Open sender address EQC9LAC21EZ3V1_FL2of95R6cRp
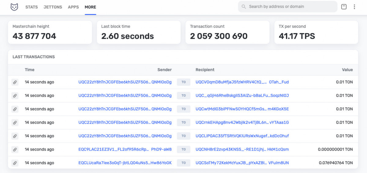This screenshot has width=367, height=173. [x=125, y=149]
